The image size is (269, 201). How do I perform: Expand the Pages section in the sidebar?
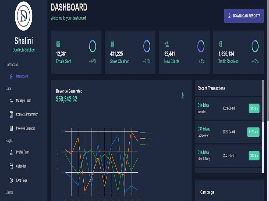point(9,140)
